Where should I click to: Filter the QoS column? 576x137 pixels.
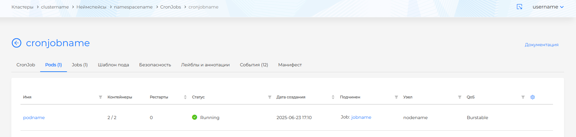pyautogui.click(x=523, y=97)
